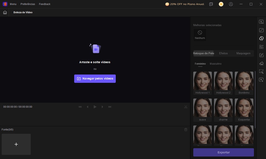Select the eraser sidebar tool

pos(261,63)
